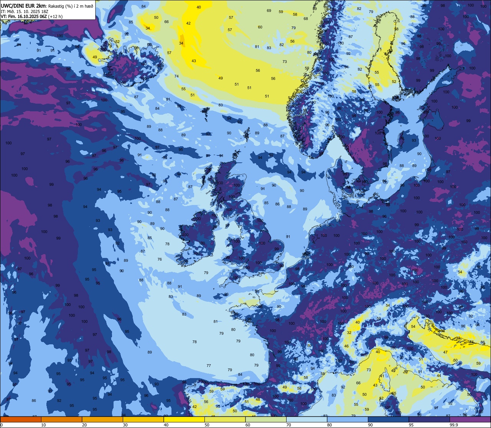The image size is (491, 428).
Task: Click the '(+12 h)' forecast offset text
Action: click(x=55, y=17)
